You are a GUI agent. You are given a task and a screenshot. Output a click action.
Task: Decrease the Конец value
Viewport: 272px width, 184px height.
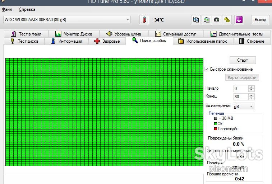(252, 98)
